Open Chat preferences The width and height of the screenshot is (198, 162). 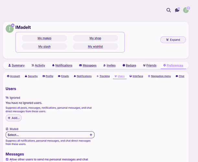point(180,76)
